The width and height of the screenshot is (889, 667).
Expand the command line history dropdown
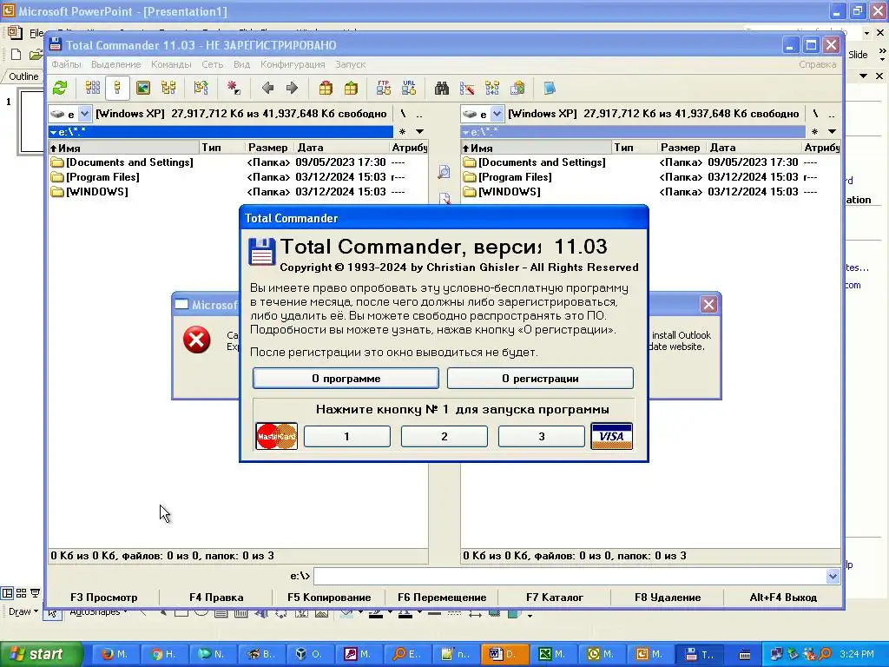point(833,577)
